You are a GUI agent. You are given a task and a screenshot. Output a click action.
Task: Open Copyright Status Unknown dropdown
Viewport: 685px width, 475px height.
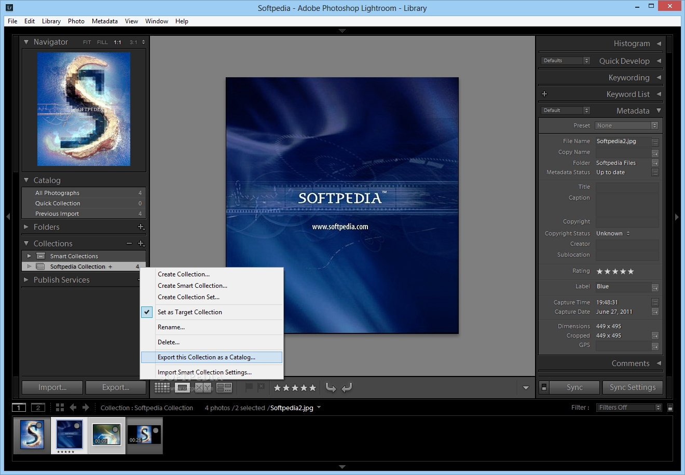[x=613, y=233]
